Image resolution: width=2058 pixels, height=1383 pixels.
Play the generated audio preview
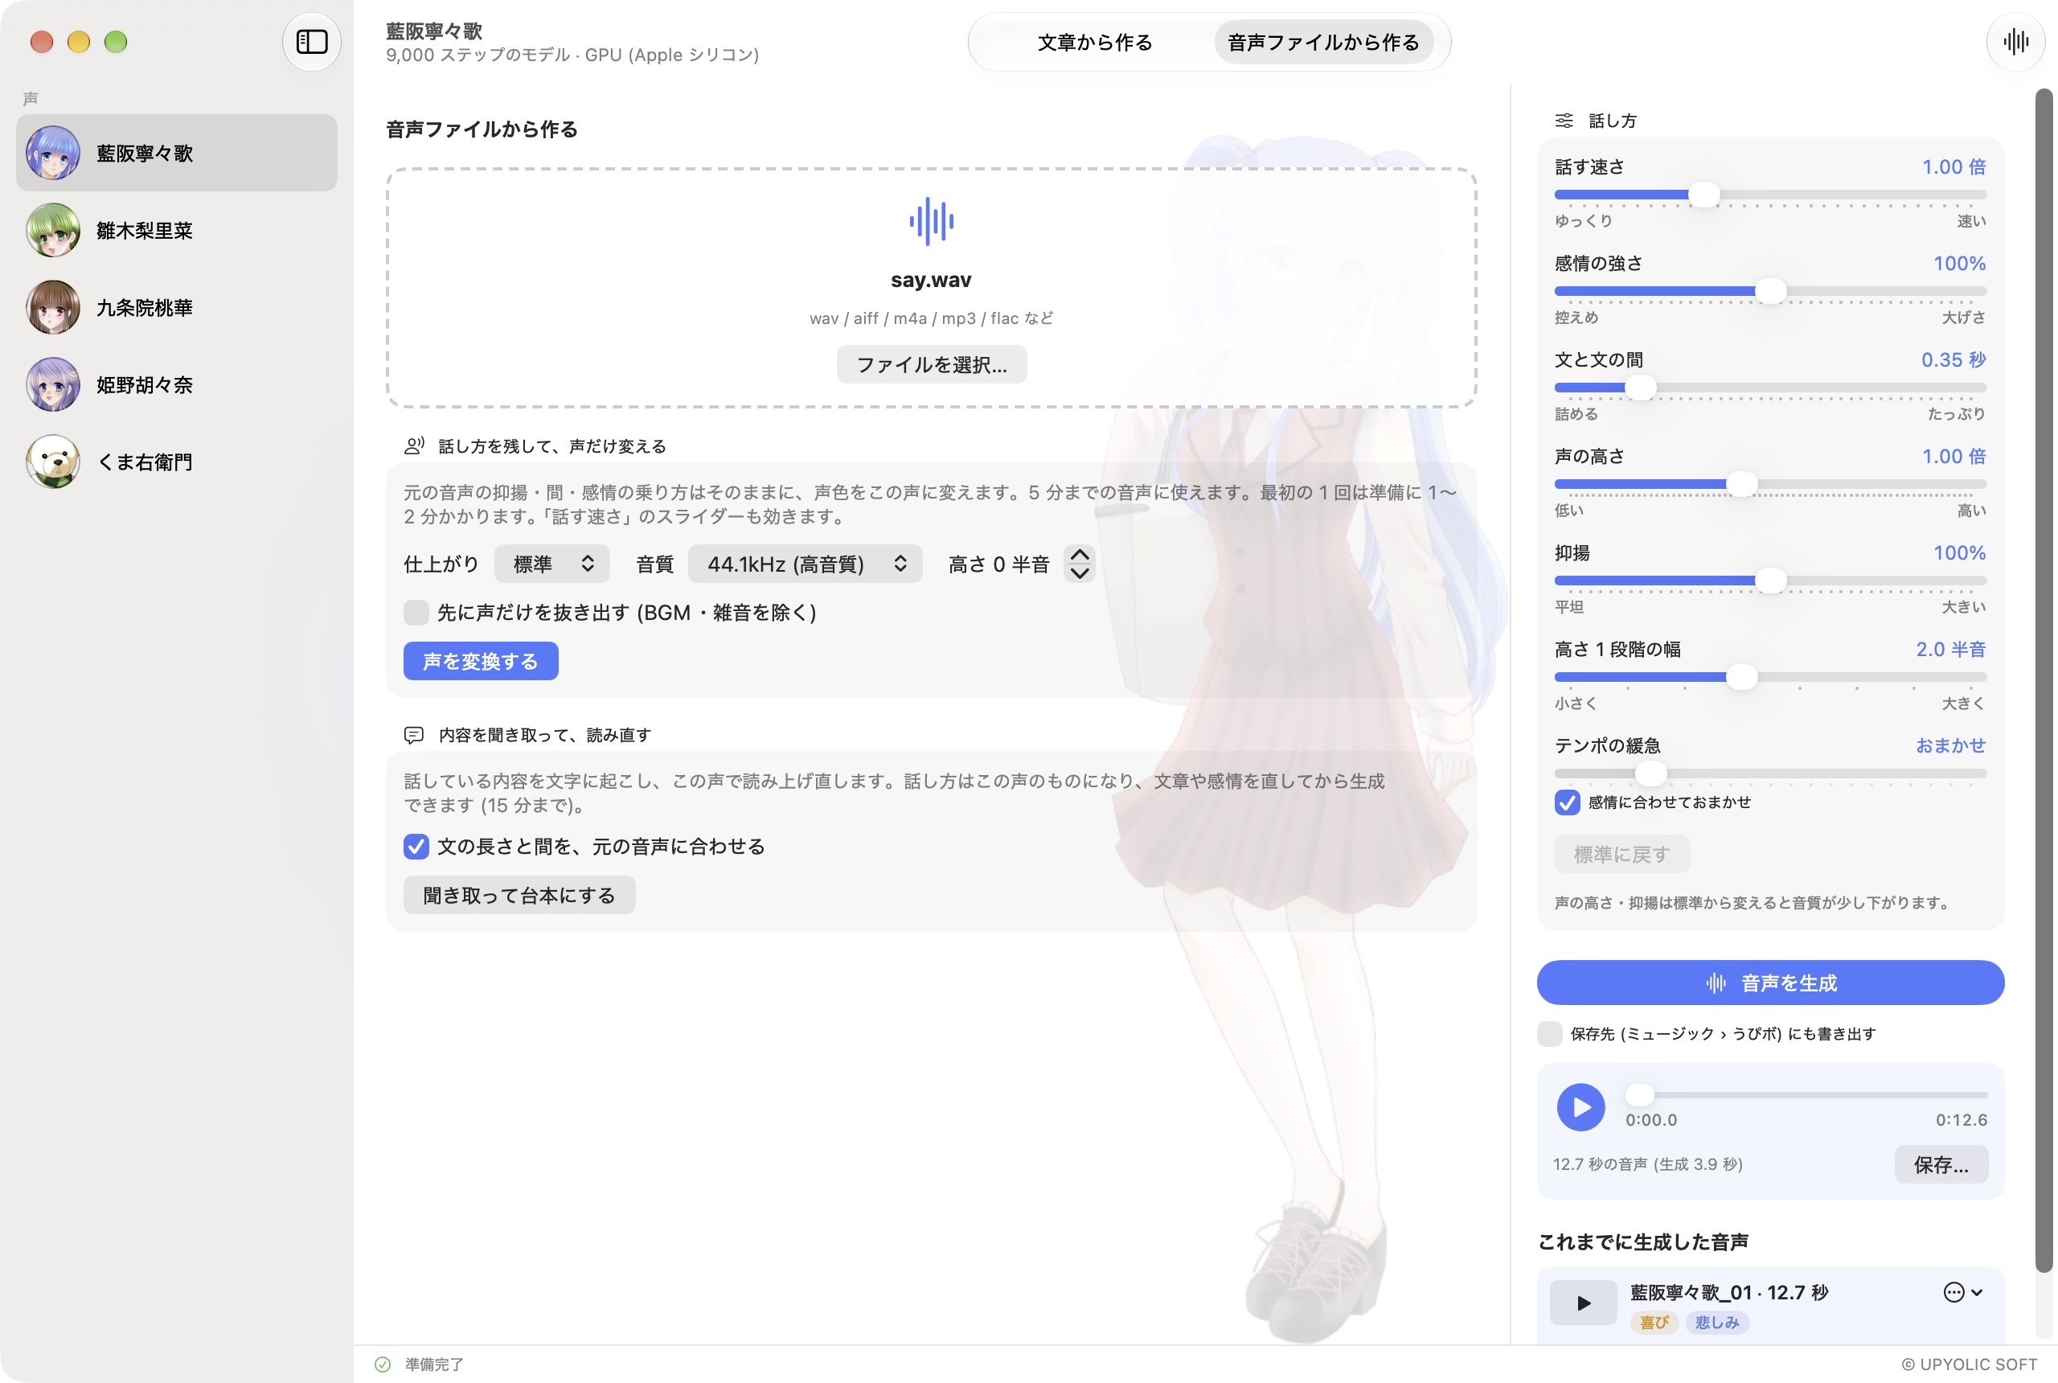click(1580, 1106)
